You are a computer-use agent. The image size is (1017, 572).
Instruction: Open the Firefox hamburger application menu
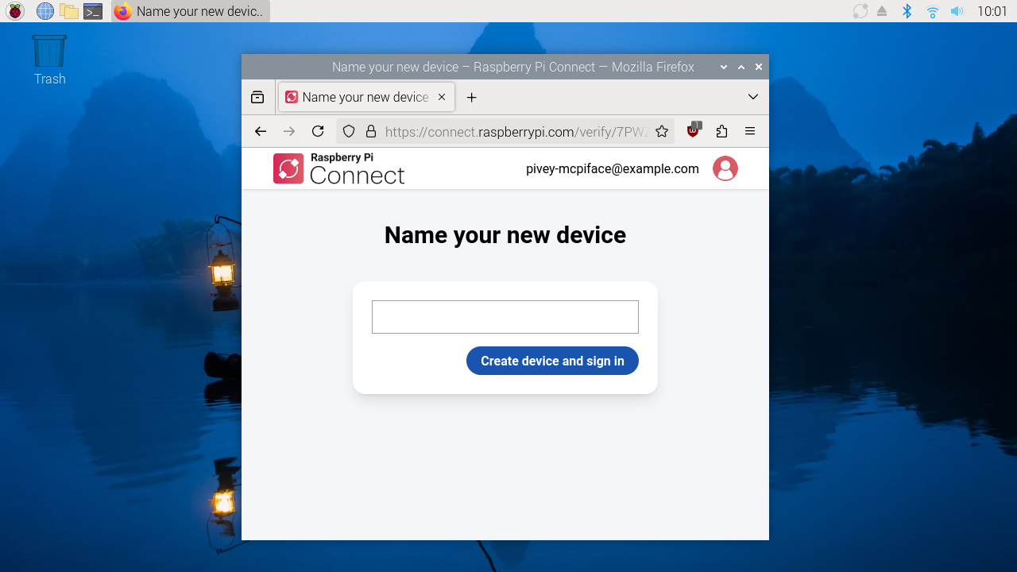click(750, 131)
